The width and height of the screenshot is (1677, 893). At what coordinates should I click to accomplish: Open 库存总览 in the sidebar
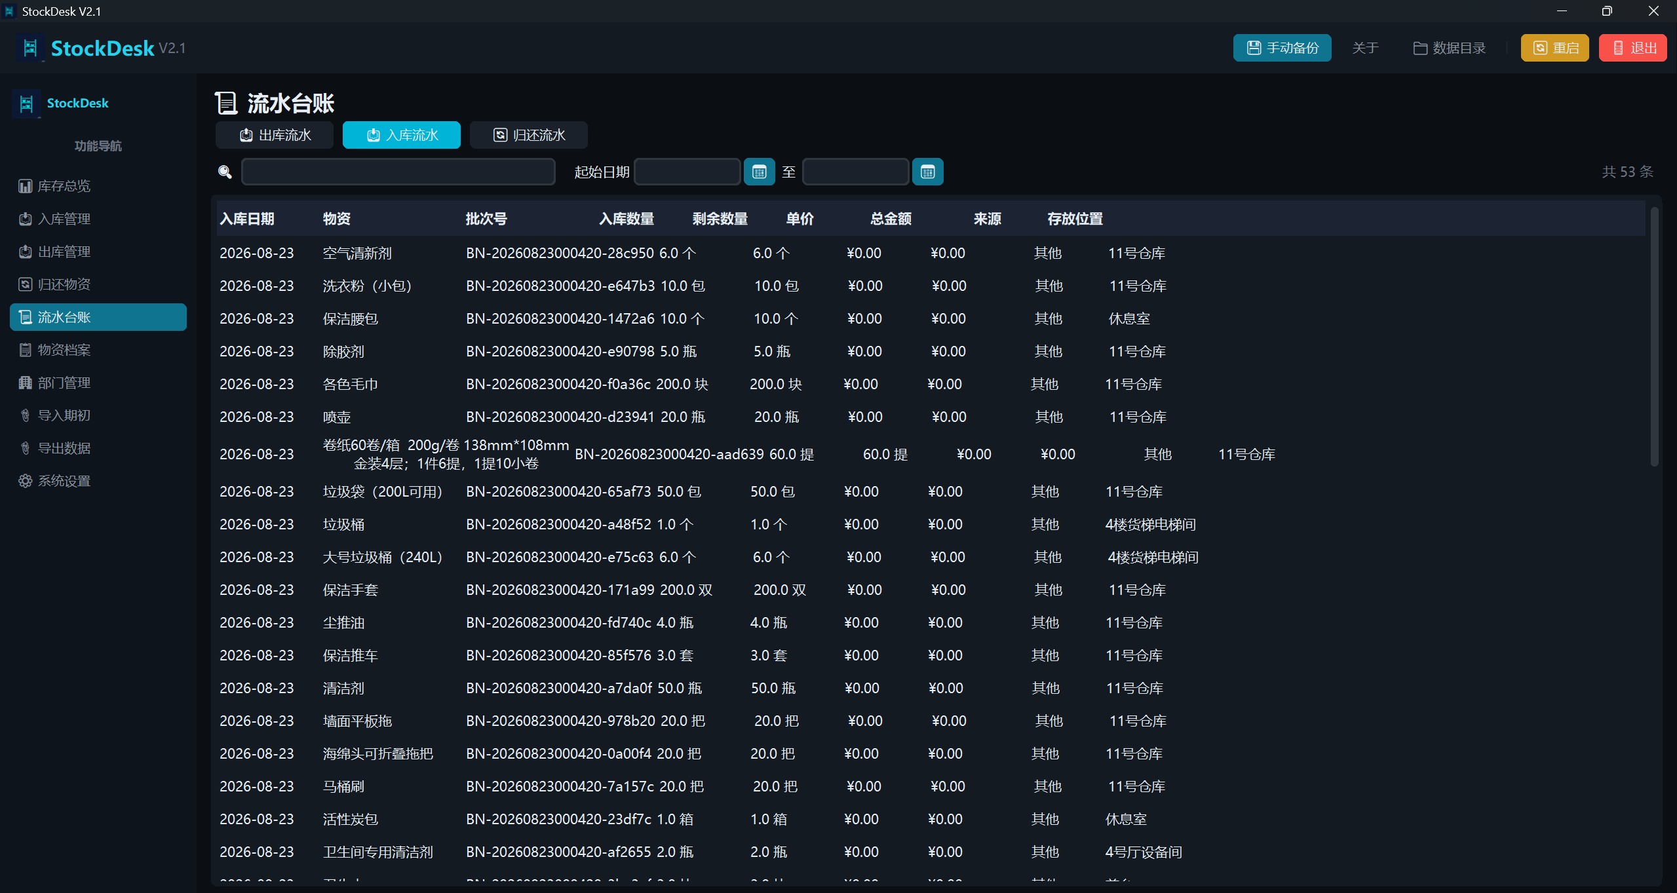pyautogui.click(x=98, y=186)
